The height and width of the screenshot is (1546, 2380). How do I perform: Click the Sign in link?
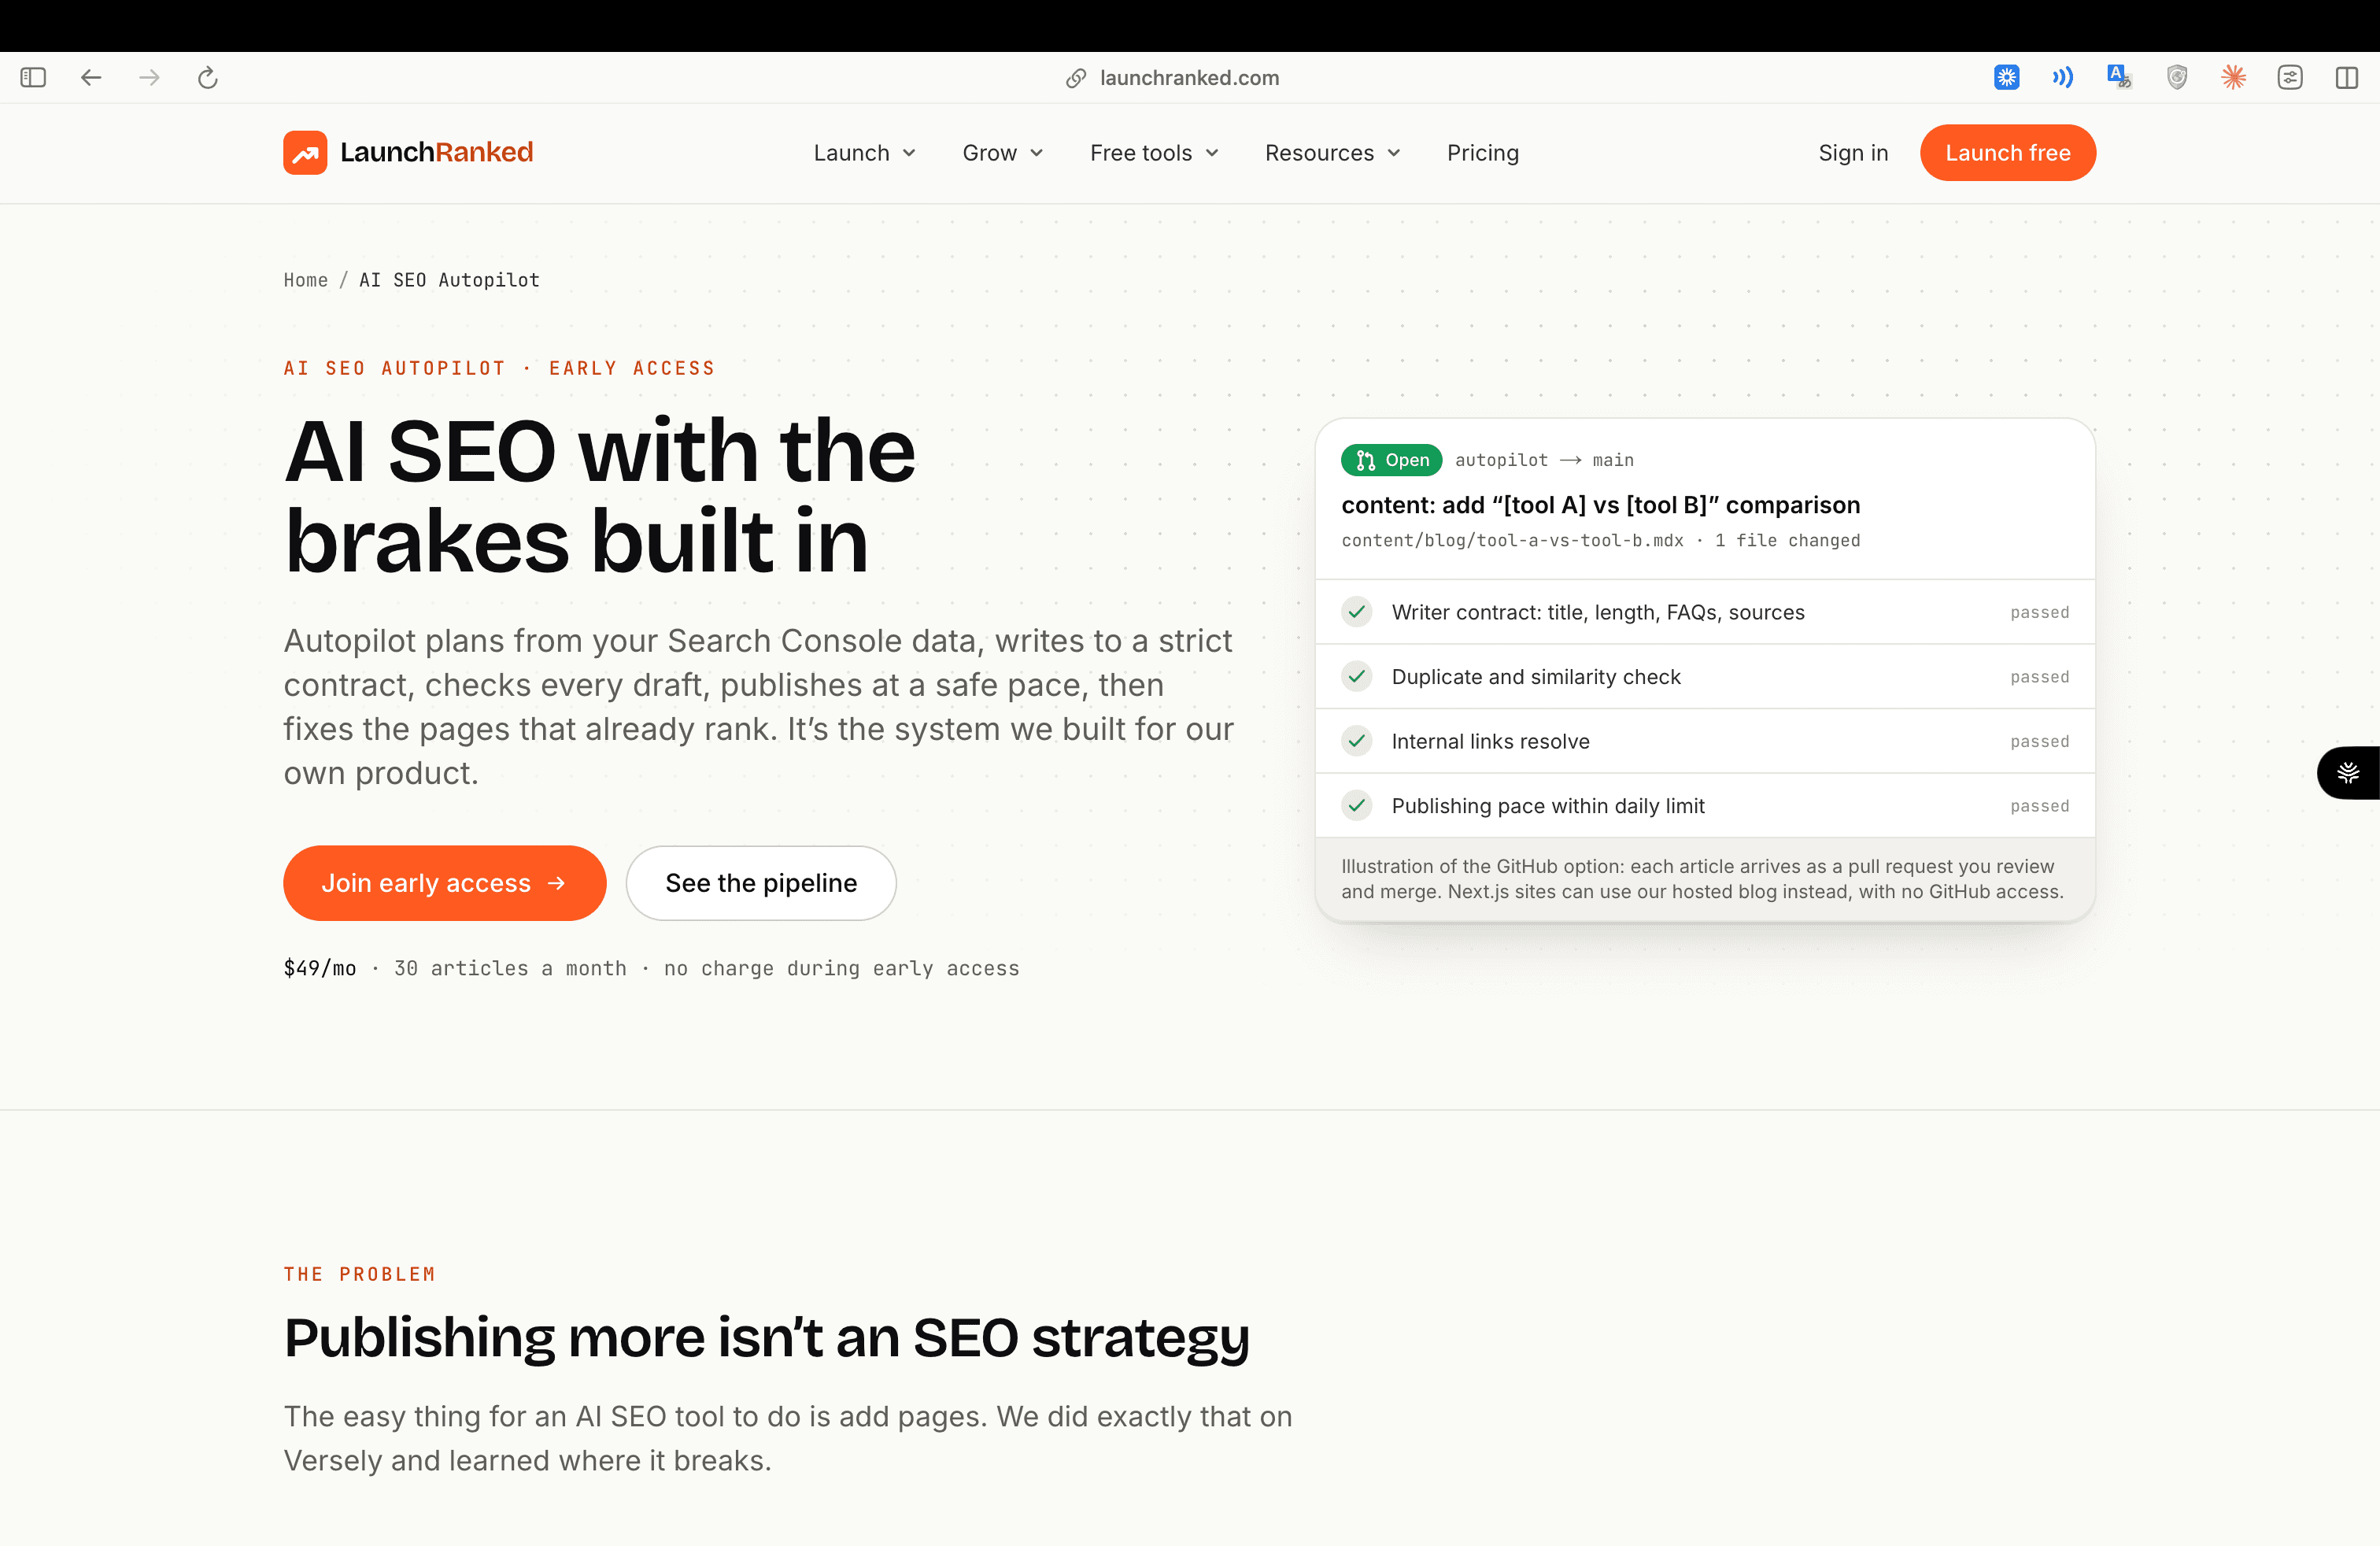tap(1853, 153)
